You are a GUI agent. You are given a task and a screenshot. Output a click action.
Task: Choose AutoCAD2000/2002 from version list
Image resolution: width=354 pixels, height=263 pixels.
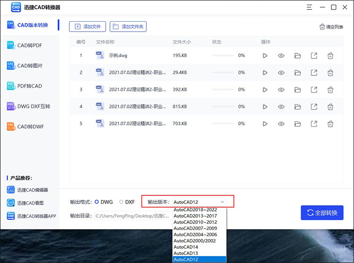(x=199, y=241)
